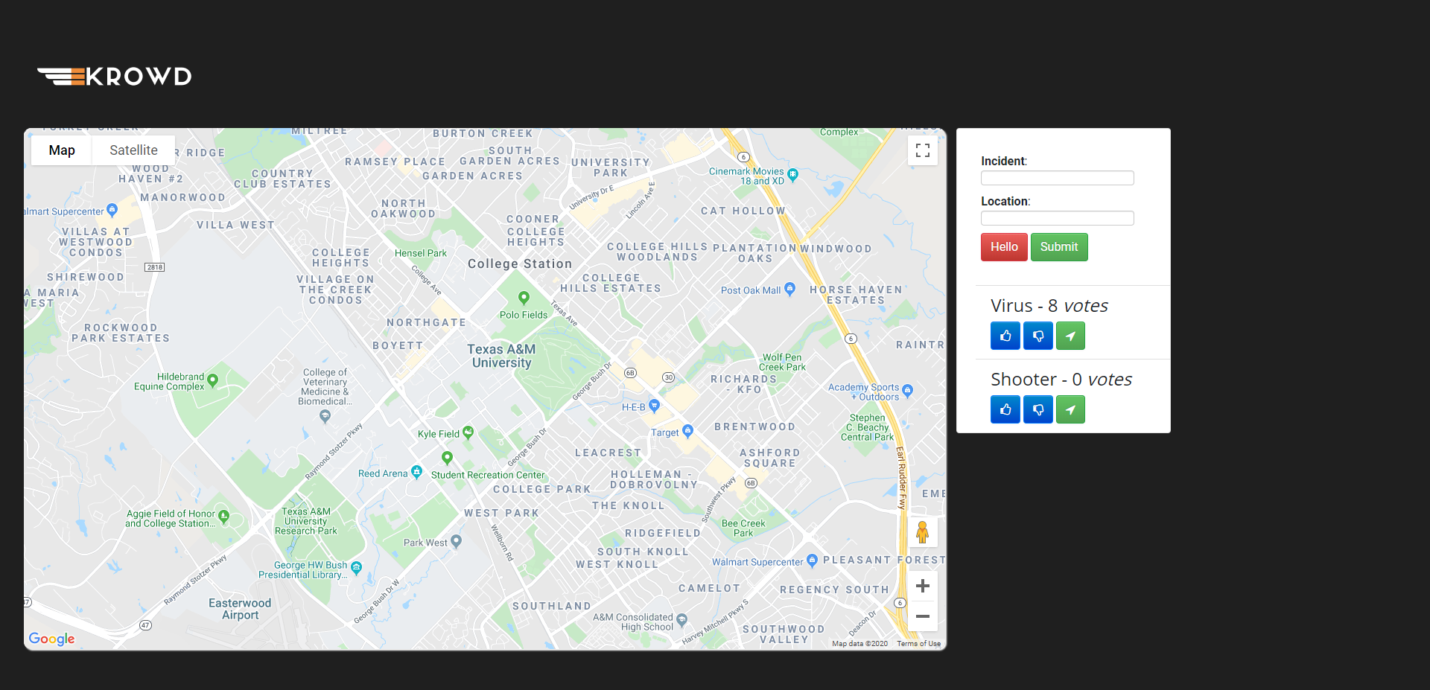
Task: Submit the incident form
Action: 1059,247
